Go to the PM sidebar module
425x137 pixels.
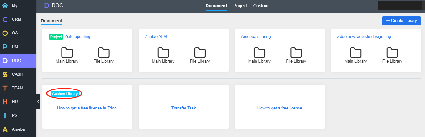[x=18, y=47]
